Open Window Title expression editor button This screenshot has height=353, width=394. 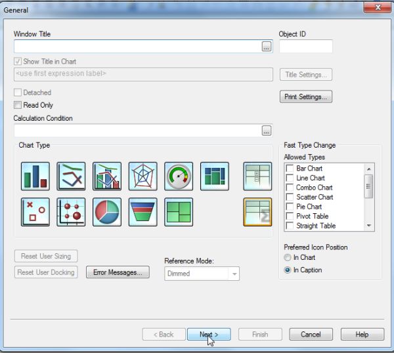tap(267, 47)
